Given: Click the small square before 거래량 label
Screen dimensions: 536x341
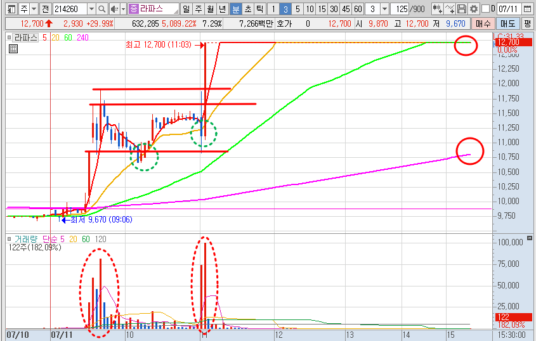Looking at the screenshot, I should [10, 239].
